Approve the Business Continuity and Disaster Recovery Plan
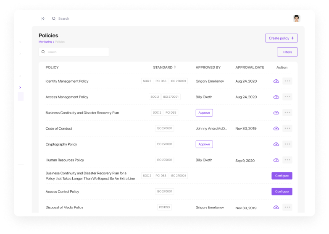The image size is (329, 234). (x=204, y=113)
